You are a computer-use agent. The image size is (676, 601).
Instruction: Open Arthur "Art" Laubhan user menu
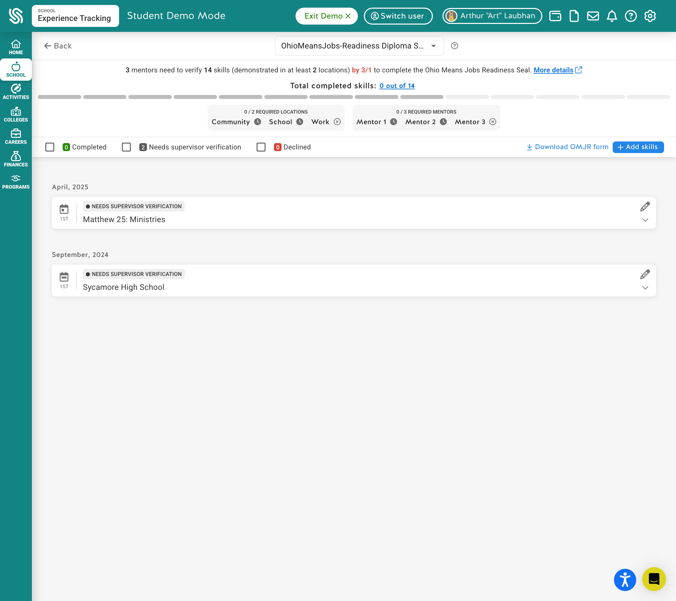pos(492,16)
